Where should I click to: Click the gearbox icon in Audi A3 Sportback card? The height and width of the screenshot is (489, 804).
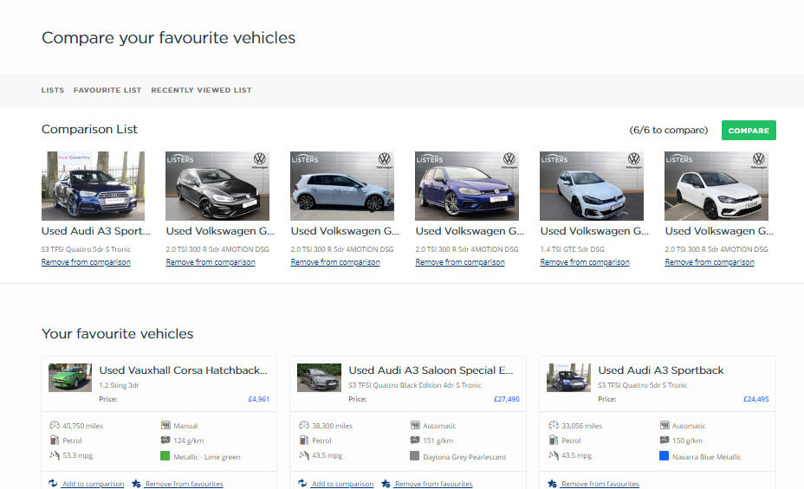pyautogui.click(x=665, y=425)
